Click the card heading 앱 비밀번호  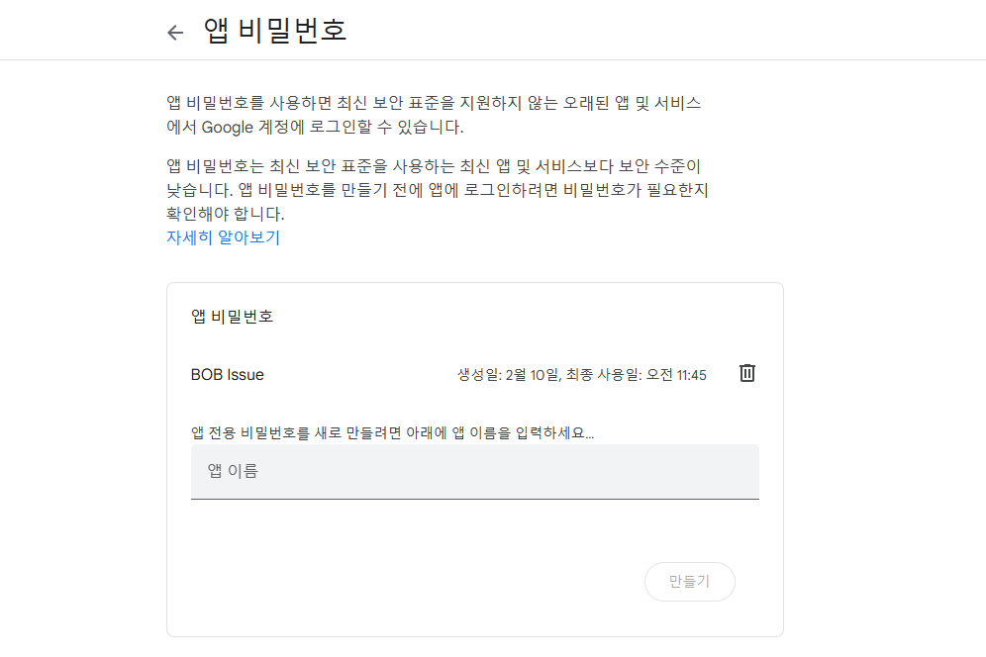232,317
